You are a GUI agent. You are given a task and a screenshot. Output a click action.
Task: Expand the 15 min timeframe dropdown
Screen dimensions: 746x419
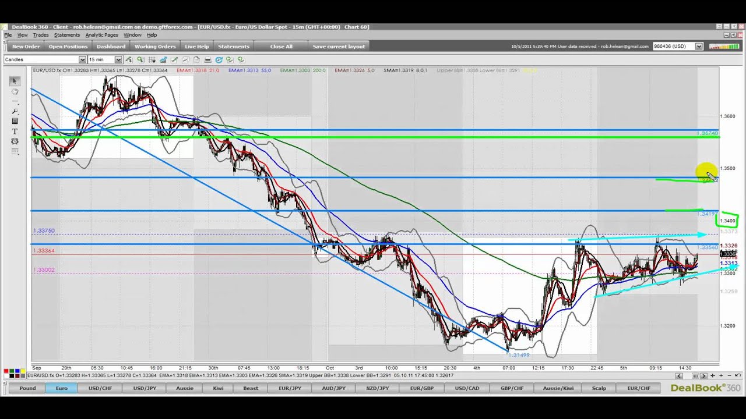[118, 60]
